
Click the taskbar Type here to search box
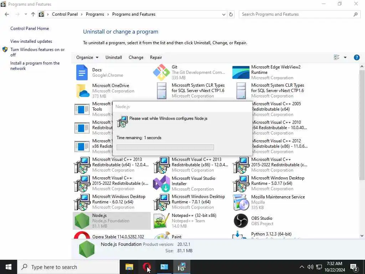(68, 267)
